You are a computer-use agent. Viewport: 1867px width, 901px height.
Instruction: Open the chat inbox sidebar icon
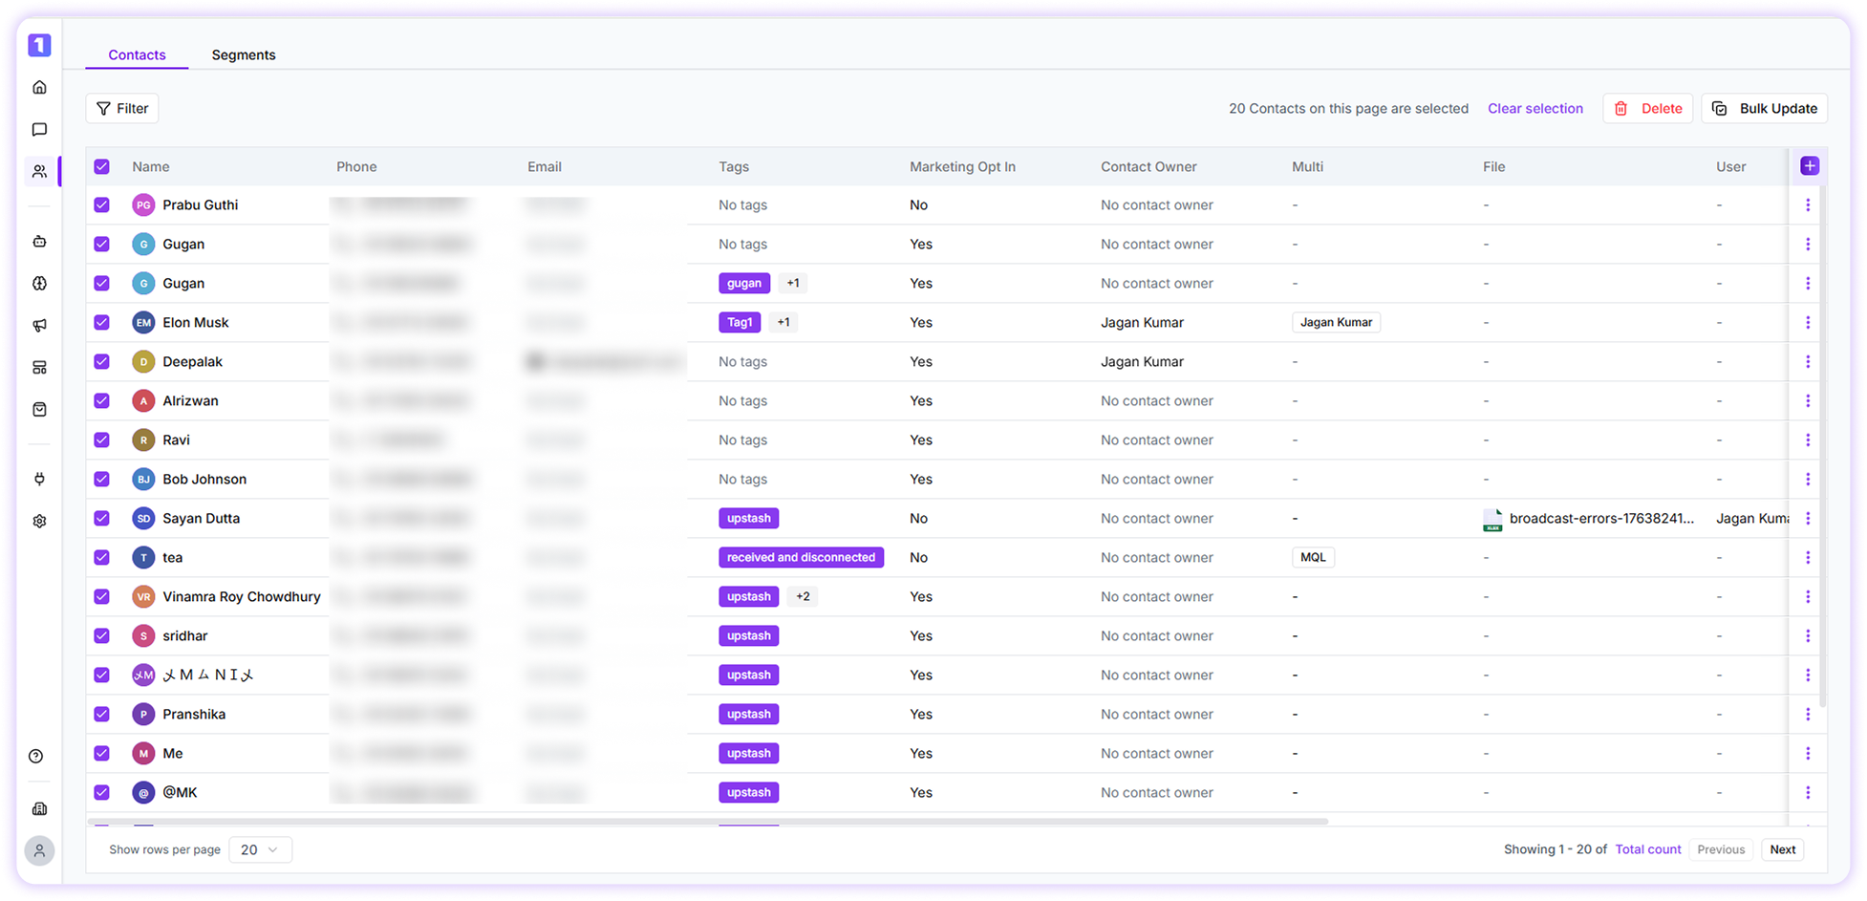click(x=39, y=129)
